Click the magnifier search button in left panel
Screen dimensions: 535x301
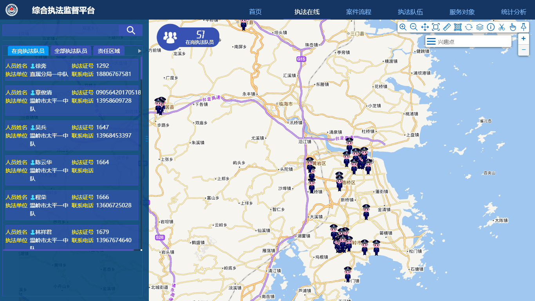131,30
